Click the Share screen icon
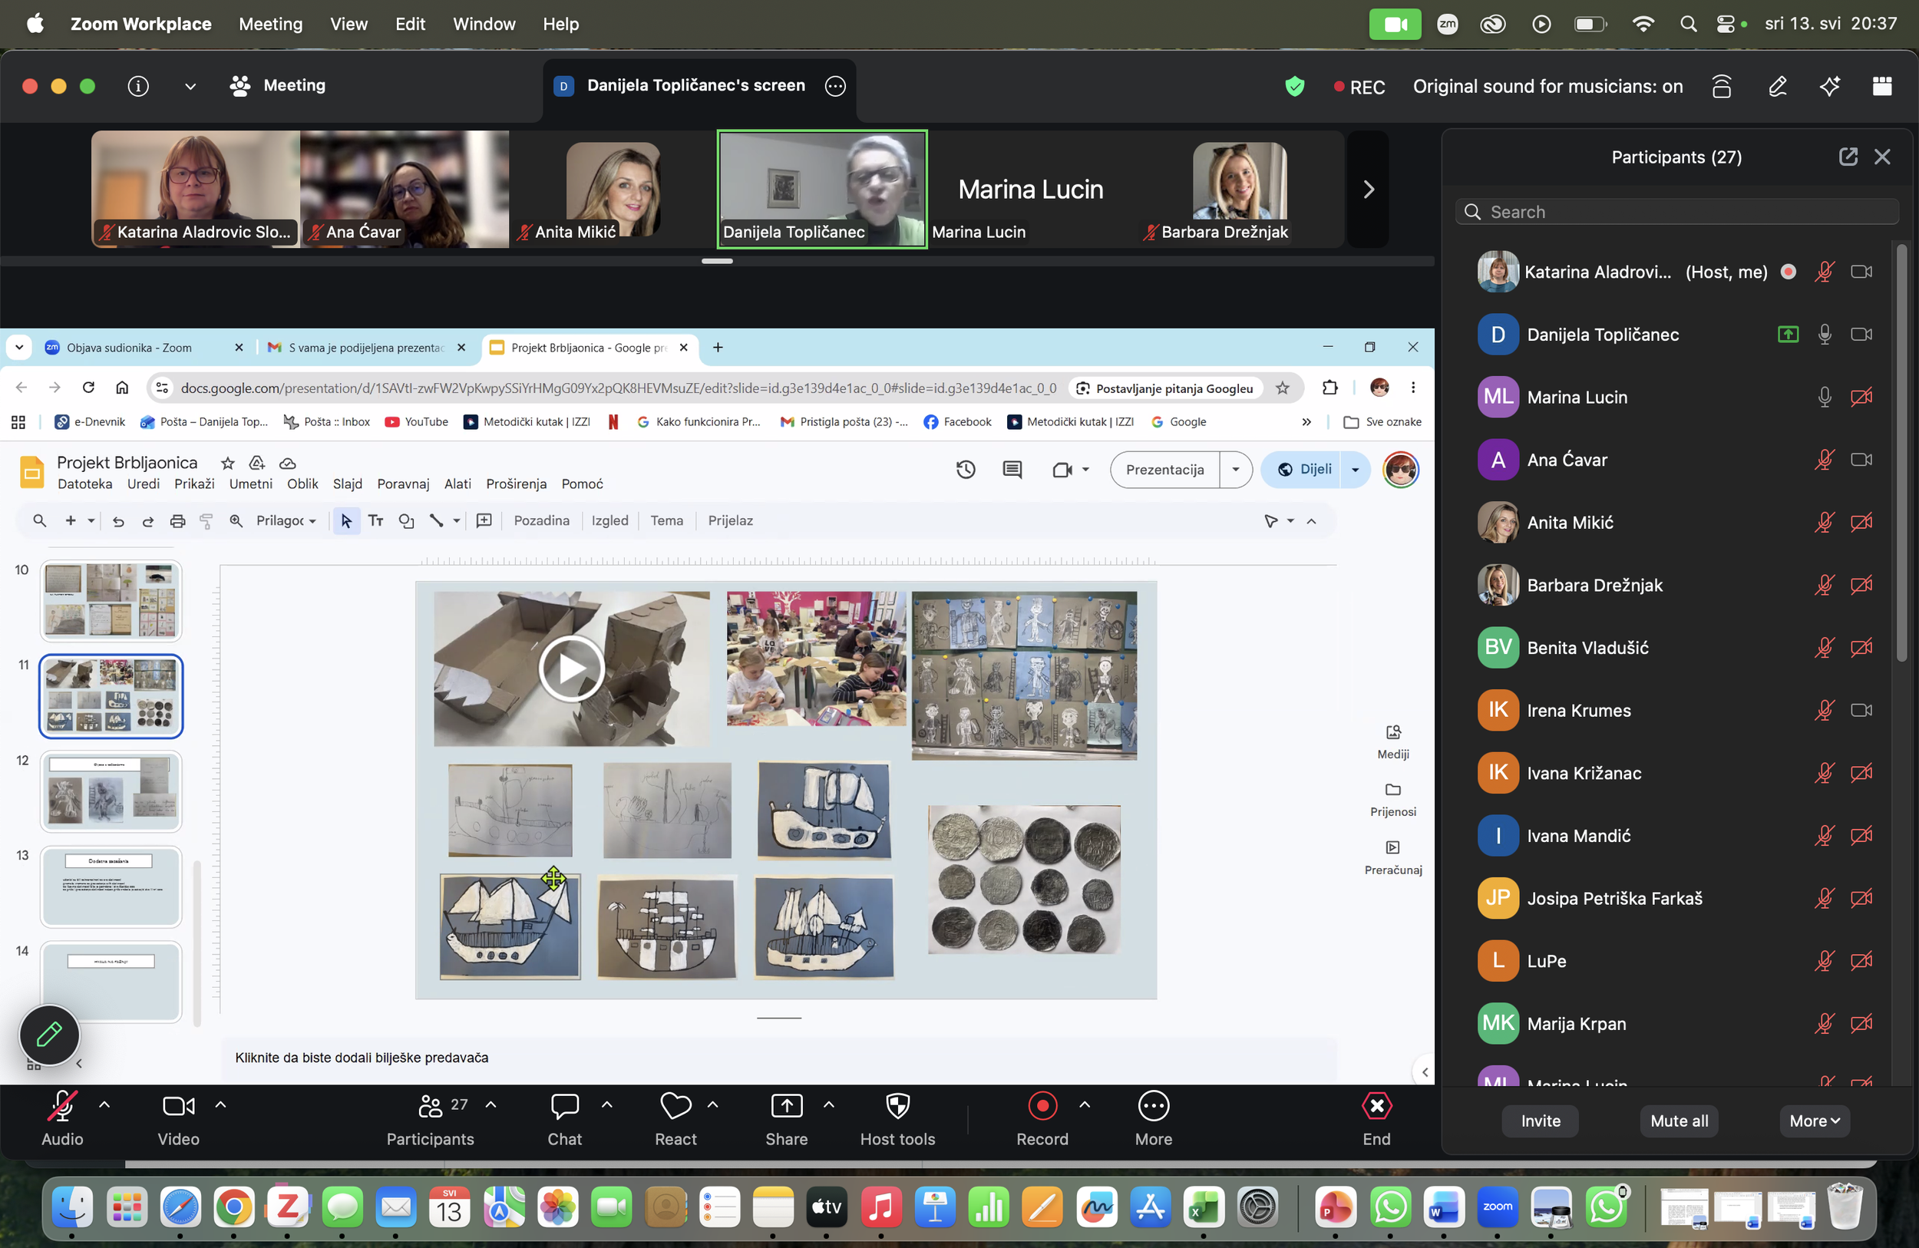The width and height of the screenshot is (1919, 1248). (786, 1106)
